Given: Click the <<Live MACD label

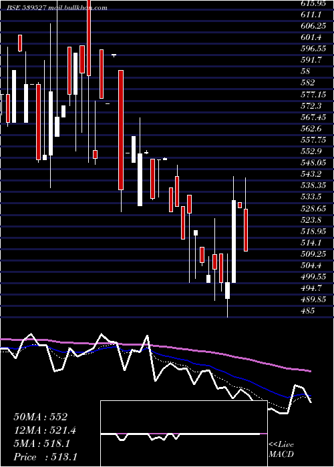Looking at the screenshot, I should coord(281,450).
